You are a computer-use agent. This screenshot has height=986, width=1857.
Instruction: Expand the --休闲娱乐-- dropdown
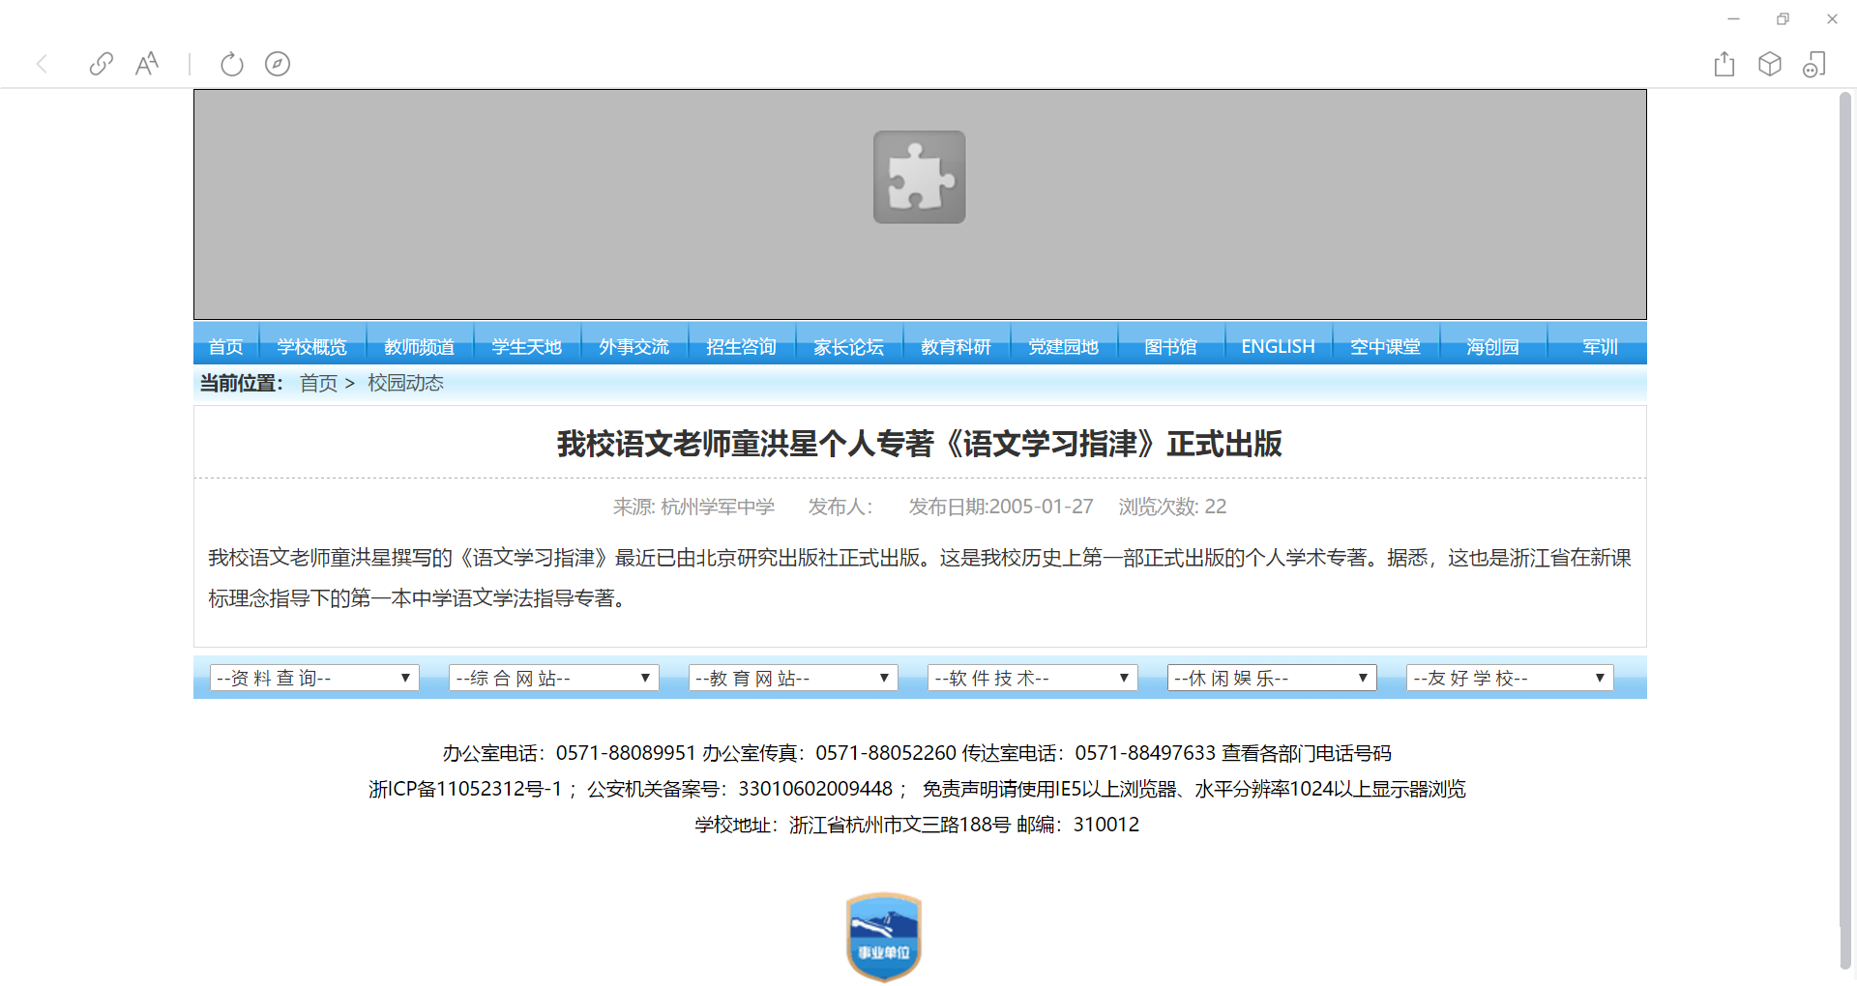click(1272, 678)
